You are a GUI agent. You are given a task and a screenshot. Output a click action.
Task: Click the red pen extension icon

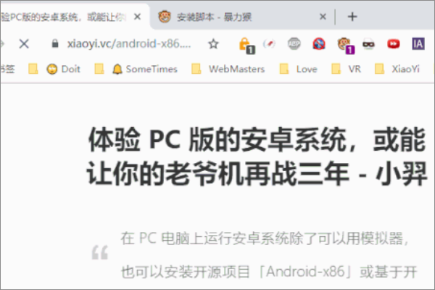click(x=269, y=43)
